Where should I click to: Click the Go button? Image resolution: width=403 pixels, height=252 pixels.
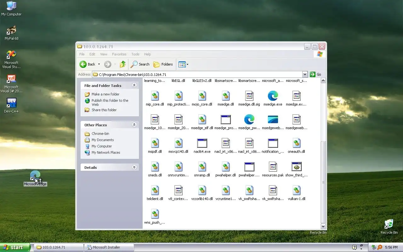[315, 74]
